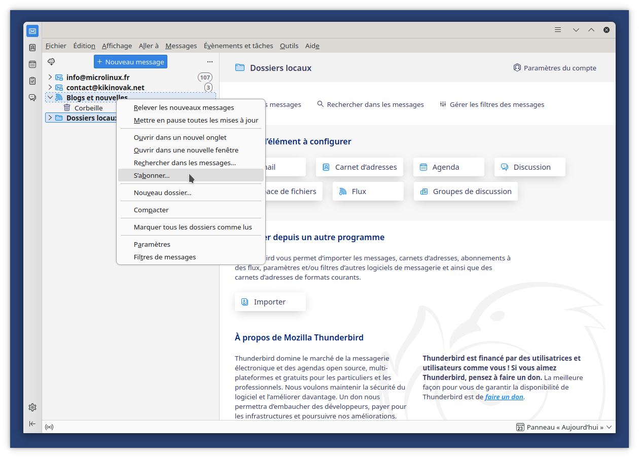Select the Corbeille folder
Viewport: 639px width, 458px height.
[88, 108]
